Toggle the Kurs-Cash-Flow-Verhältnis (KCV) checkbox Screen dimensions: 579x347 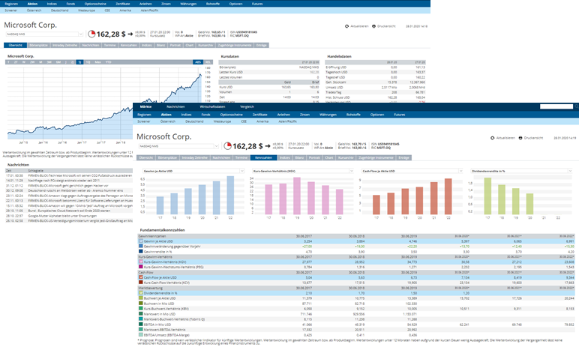[141, 283]
